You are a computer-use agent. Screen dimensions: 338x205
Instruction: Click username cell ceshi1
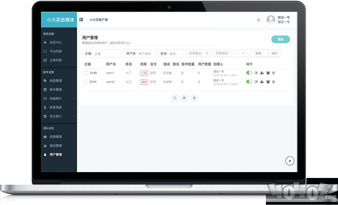pos(110,73)
